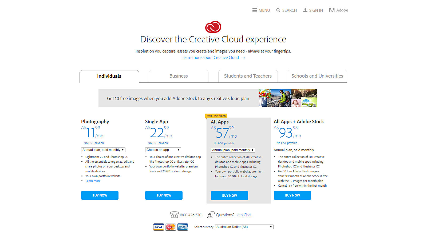Click Learn more under Photography plan
The height and width of the screenshot is (240, 427).
[93, 181]
